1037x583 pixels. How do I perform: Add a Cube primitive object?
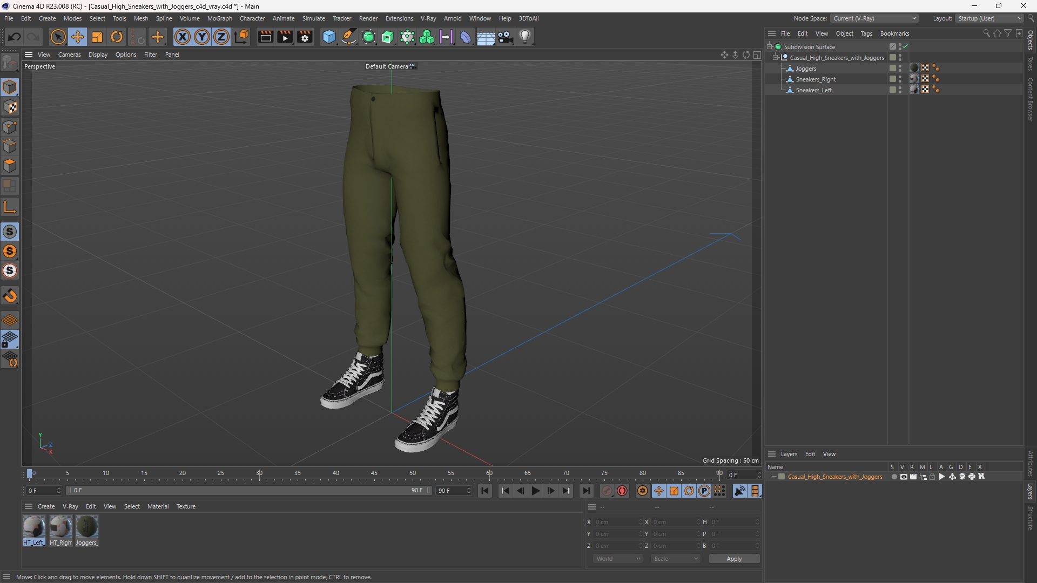[x=329, y=37]
